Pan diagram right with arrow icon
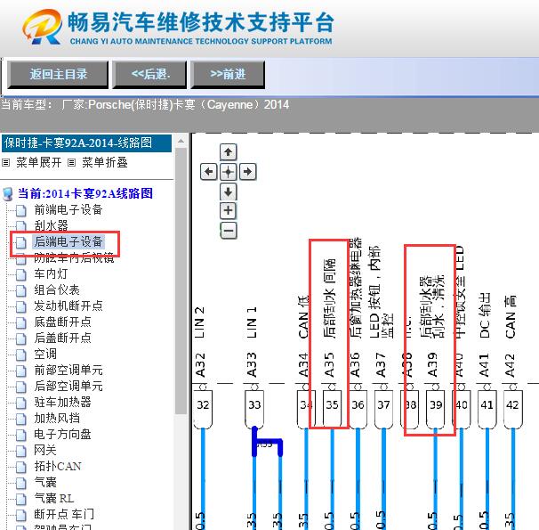 click(x=248, y=171)
